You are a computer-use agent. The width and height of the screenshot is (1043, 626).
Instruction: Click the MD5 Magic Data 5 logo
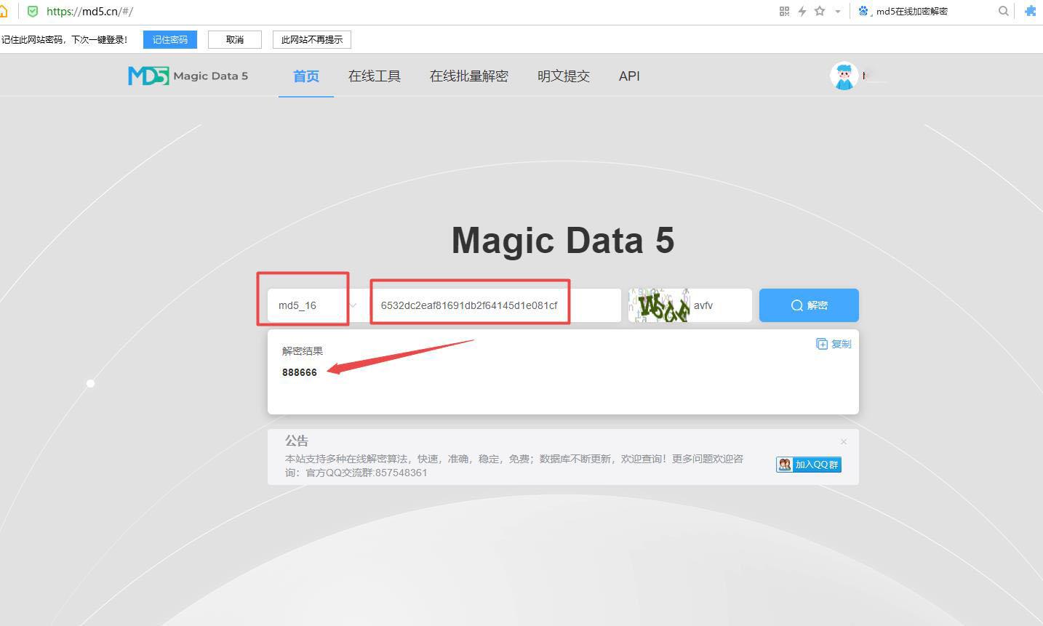pos(188,76)
